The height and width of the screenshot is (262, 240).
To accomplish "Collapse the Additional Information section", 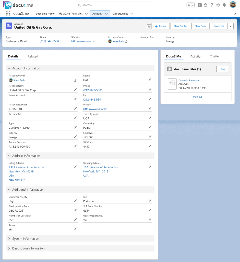I will point(9,190).
